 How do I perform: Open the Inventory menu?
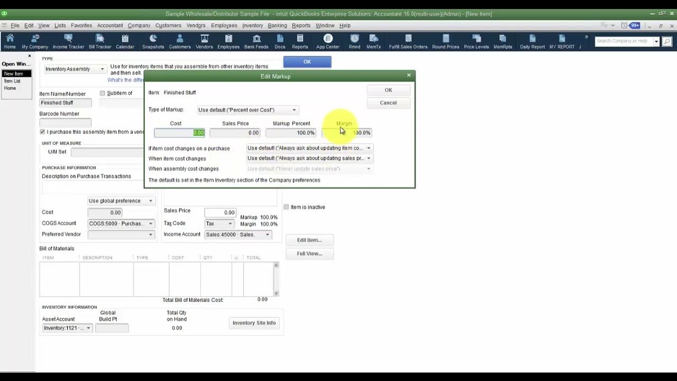pyautogui.click(x=252, y=25)
